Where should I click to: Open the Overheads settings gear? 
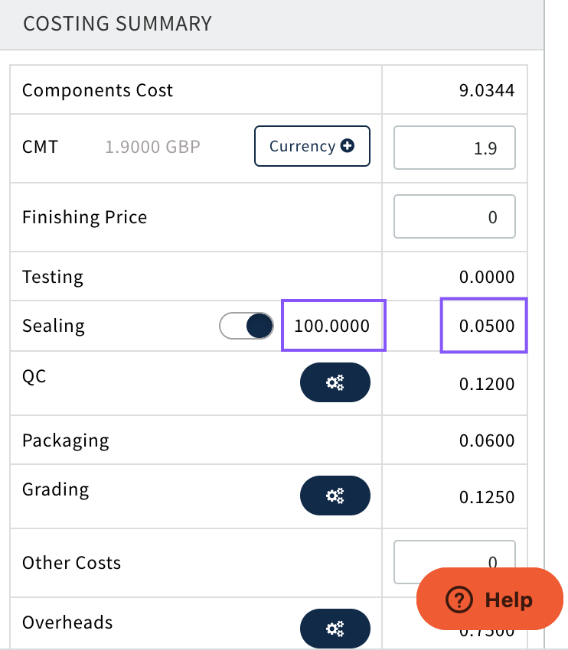click(x=335, y=629)
